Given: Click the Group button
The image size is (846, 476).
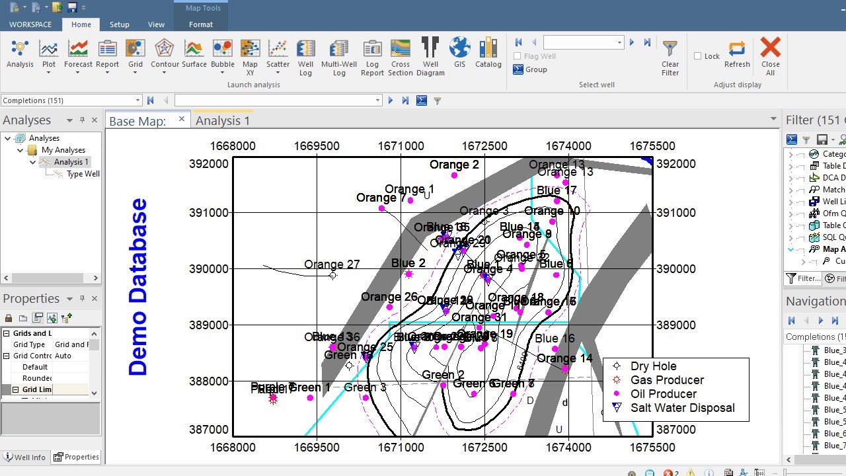Looking at the screenshot, I should pyautogui.click(x=530, y=69).
